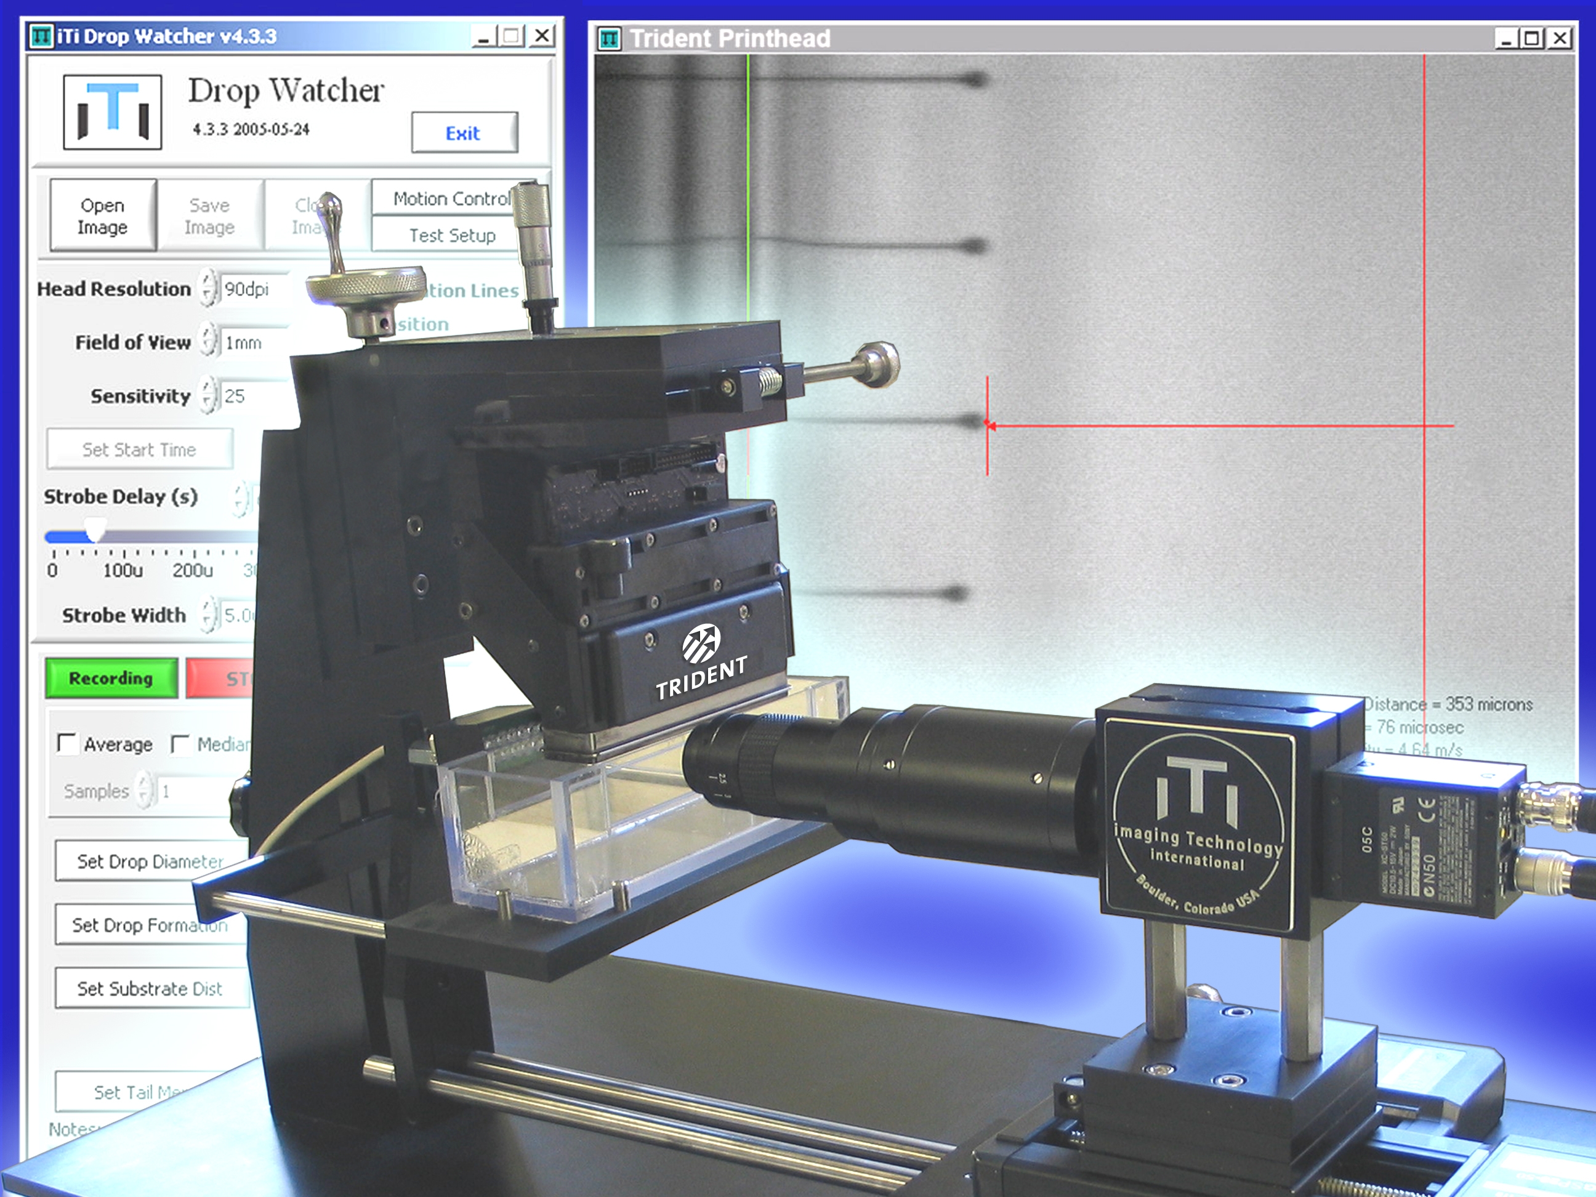Click the iTi logo in Drop Watcher panel
Screen dimensions: 1596x1197
[x=113, y=112]
